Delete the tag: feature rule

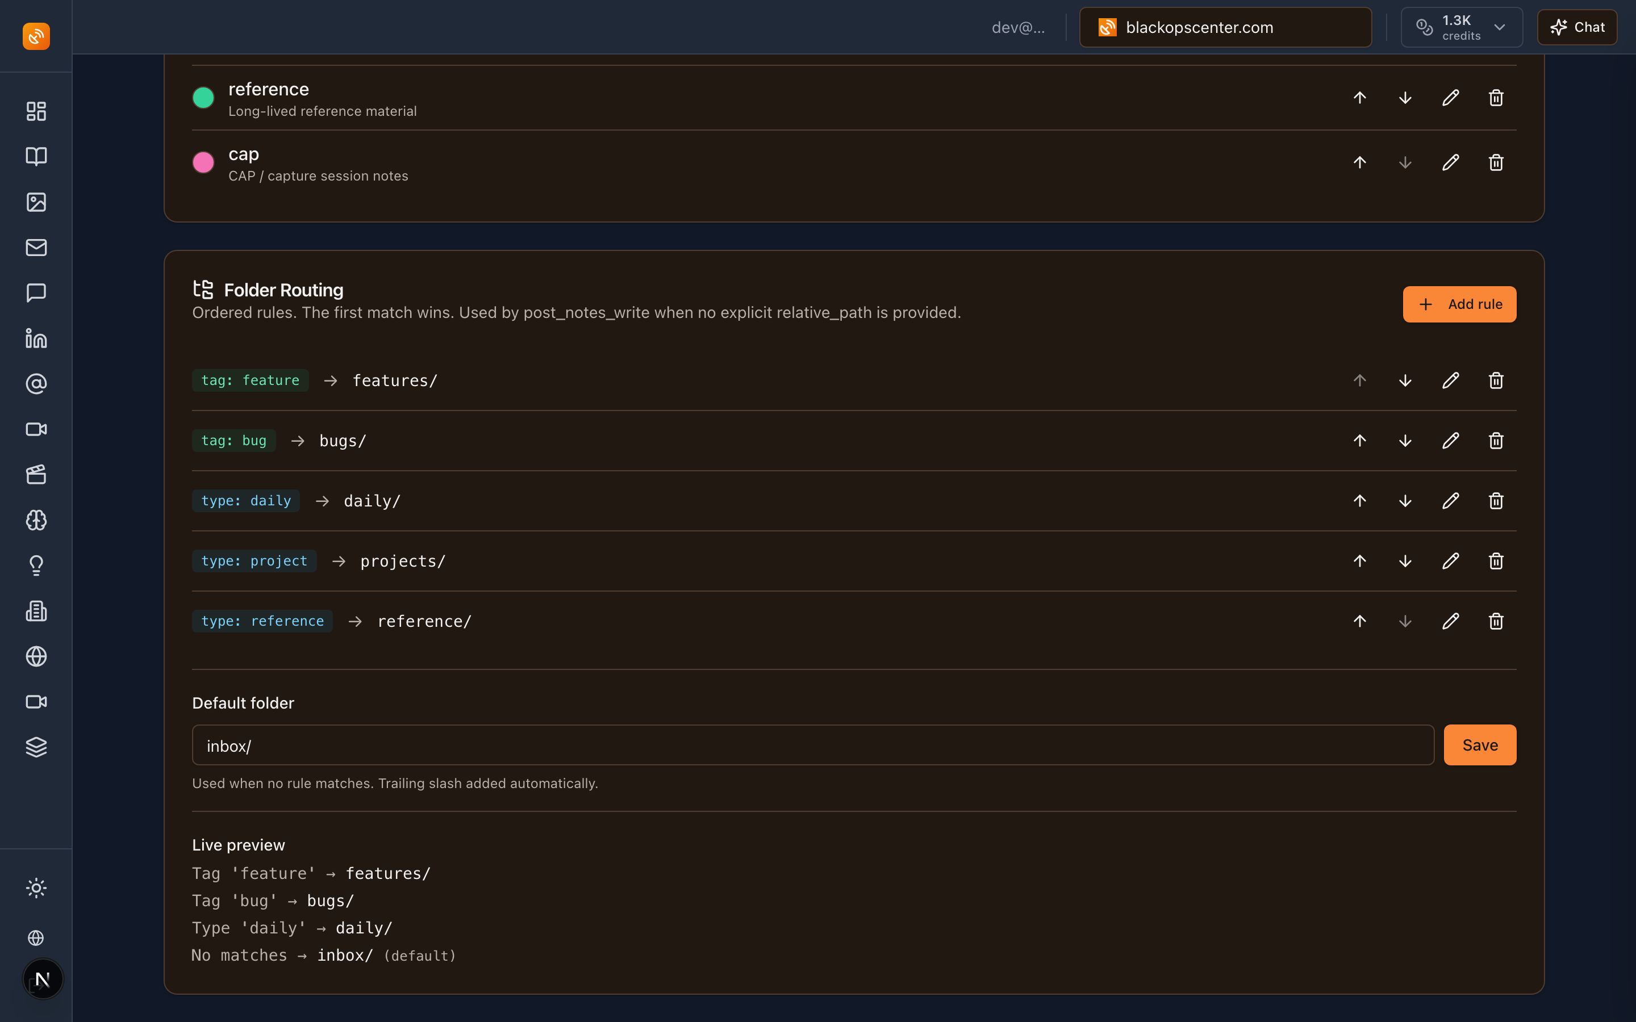[1495, 380]
